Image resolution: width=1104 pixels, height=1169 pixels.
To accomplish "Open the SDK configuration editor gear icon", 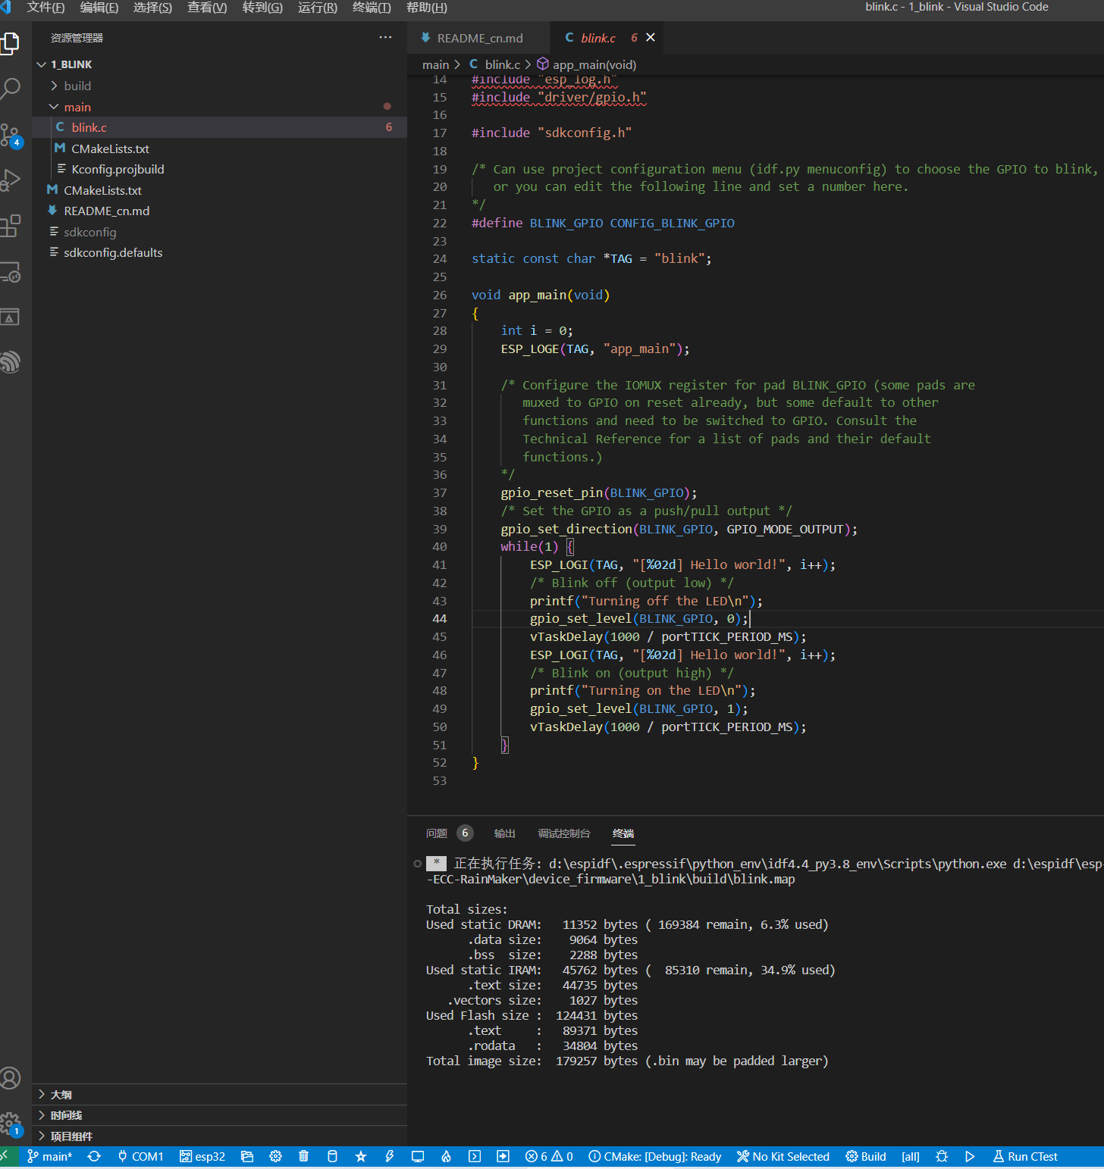I will [x=275, y=1156].
